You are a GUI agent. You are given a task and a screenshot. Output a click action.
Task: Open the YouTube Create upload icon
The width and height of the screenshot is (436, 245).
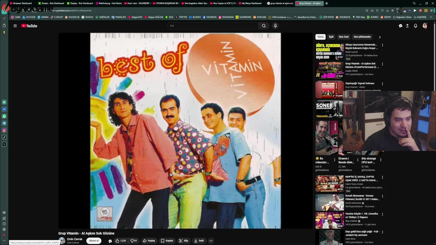(407, 26)
